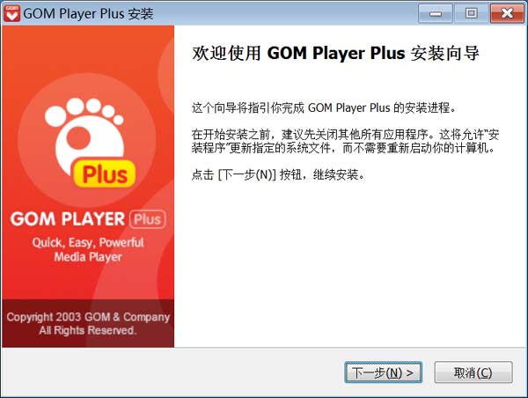Click the yellow Plus badge on logo
The image size is (528, 398).
point(105,173)
